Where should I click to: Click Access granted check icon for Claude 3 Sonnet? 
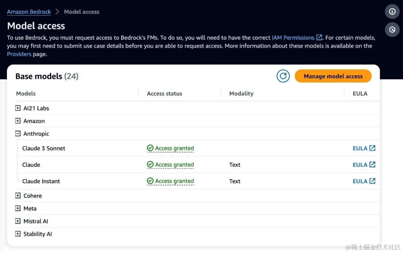pos(150,148)
